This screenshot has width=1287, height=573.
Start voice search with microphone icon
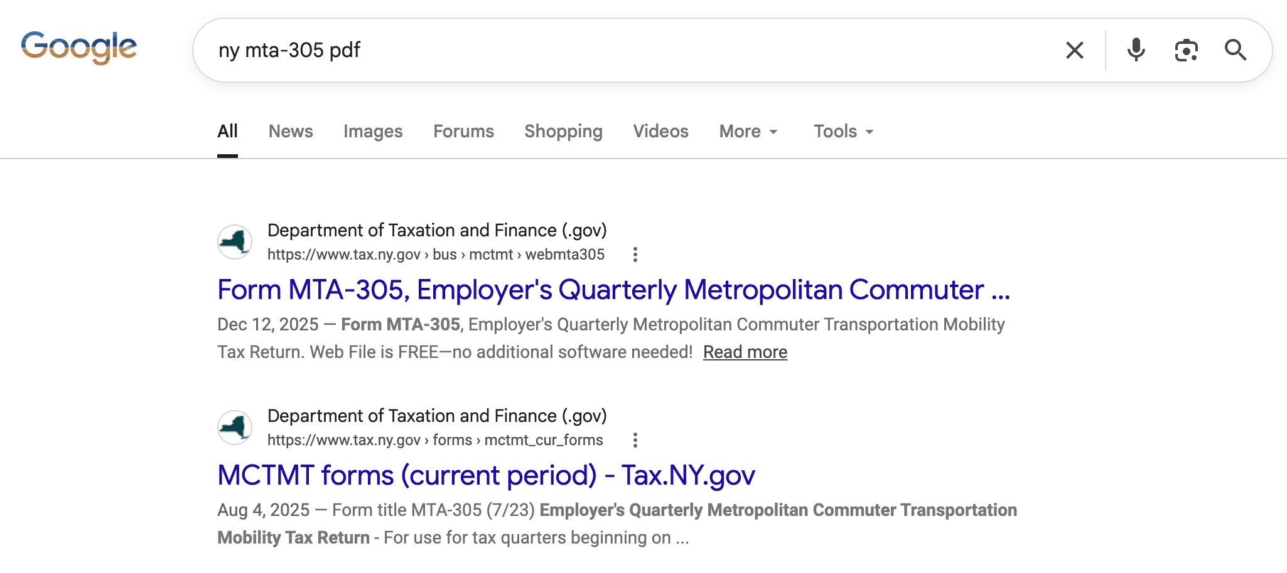pos(1136,50)
